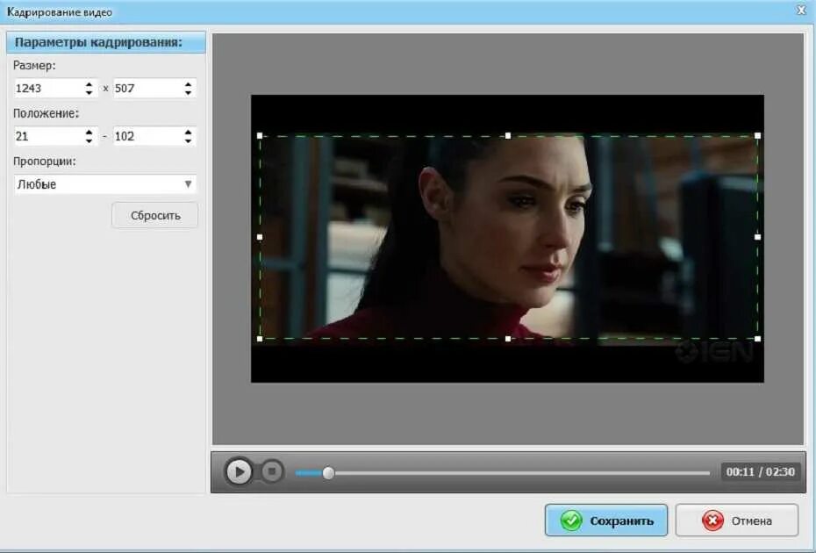Screen dimensions: 816x553
Task: Click the top-left crop handle
Action: click(260, 136)
